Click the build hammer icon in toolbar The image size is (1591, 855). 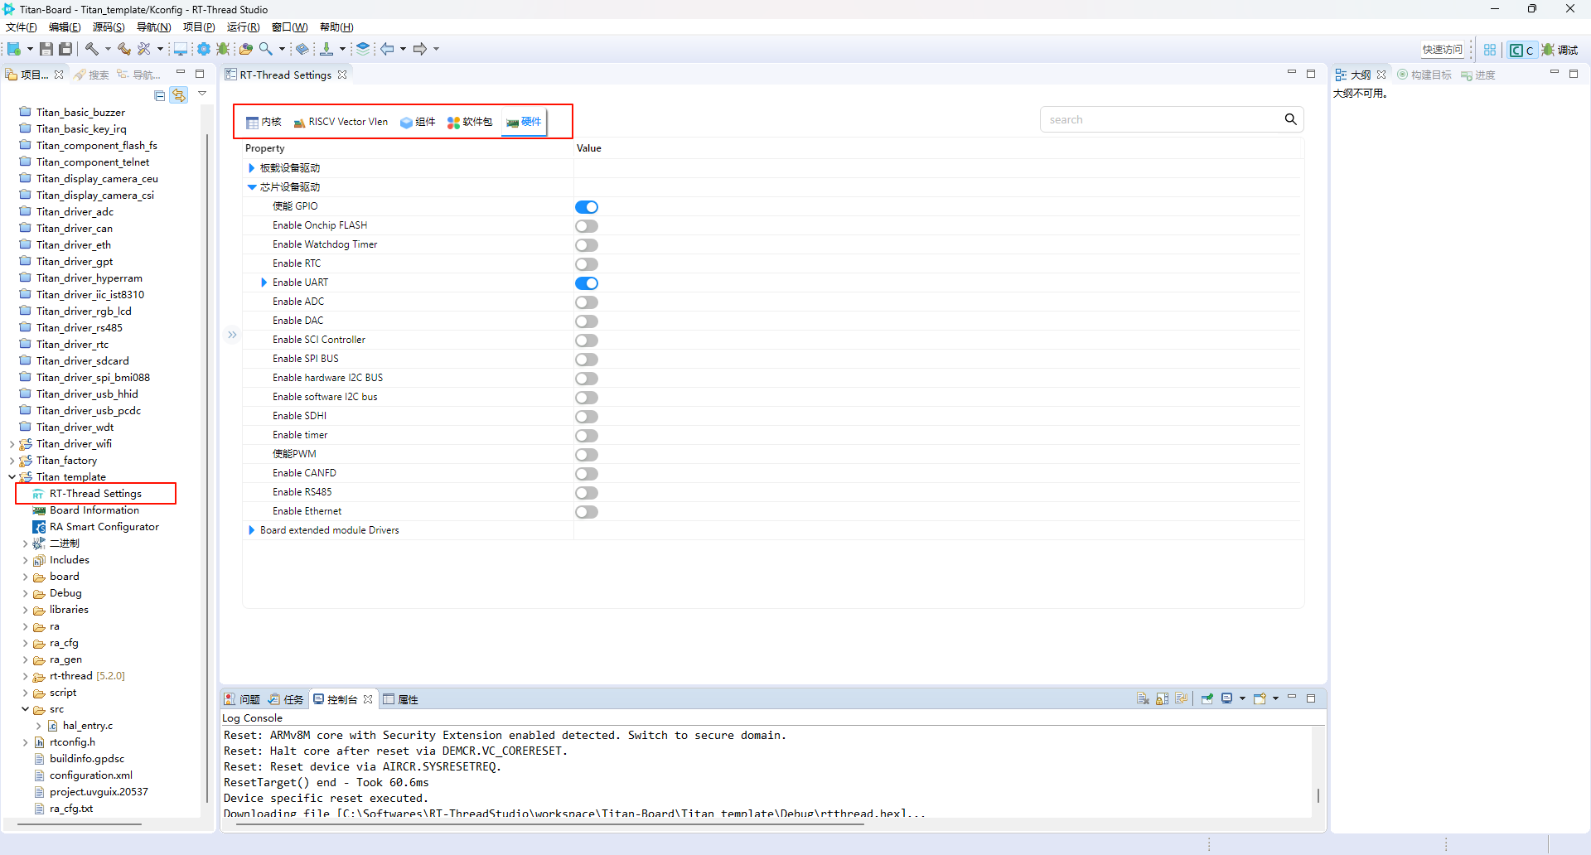(92, 50)
